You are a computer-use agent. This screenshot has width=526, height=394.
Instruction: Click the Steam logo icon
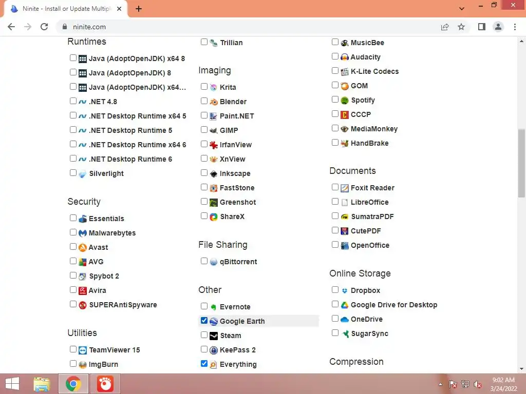pyautogui.click(x=214, y=336)
